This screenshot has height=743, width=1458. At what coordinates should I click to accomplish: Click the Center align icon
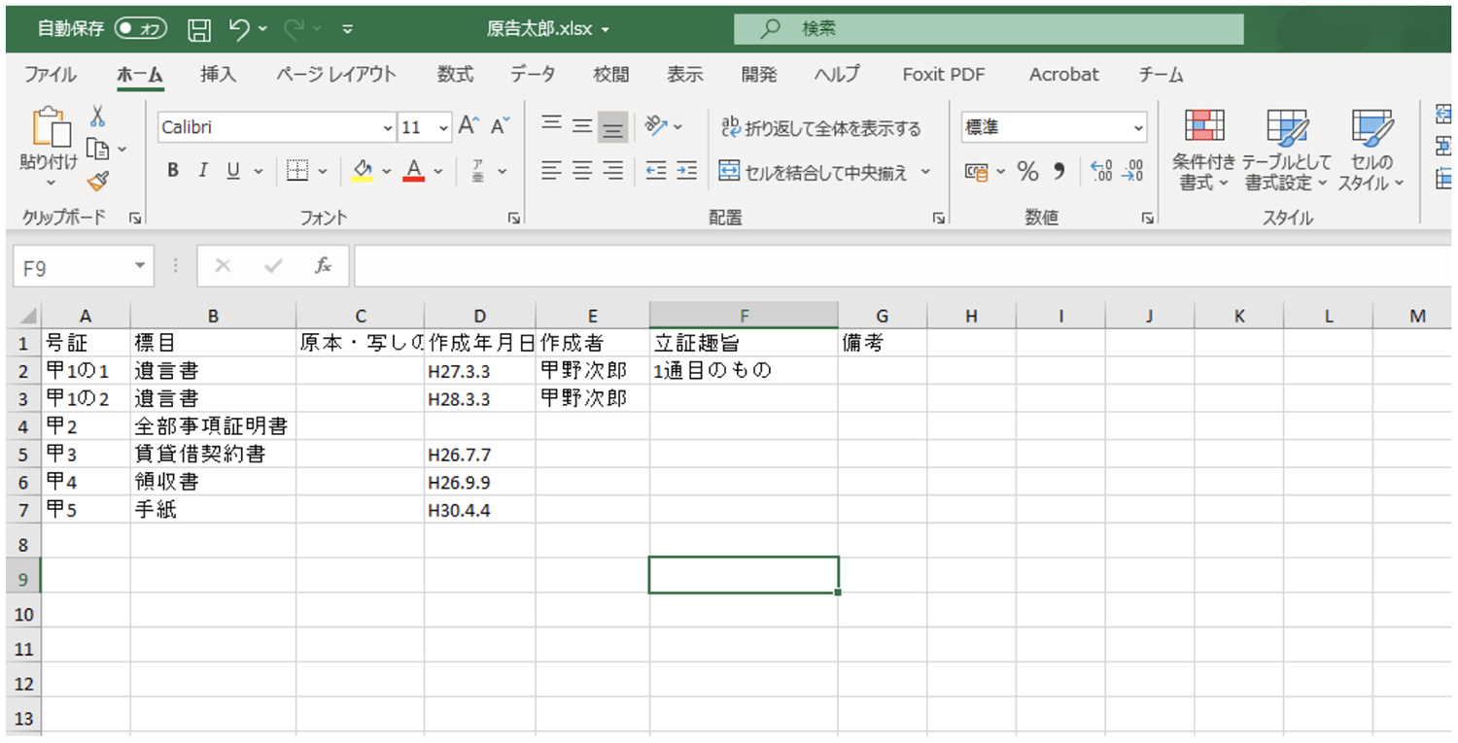coord(582,171)
